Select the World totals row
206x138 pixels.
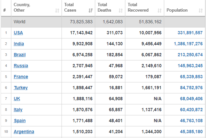[103, 22]
